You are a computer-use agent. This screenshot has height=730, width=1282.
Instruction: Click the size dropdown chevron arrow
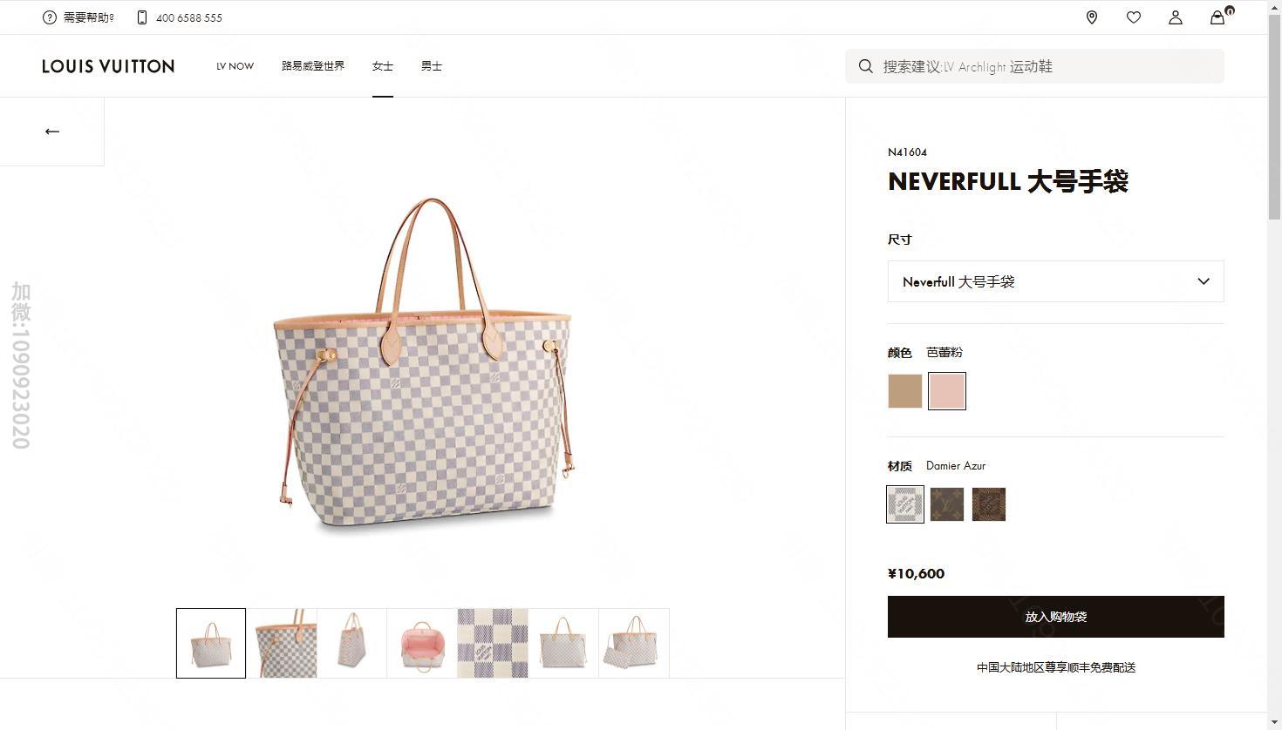click(x=1204, y=281)
